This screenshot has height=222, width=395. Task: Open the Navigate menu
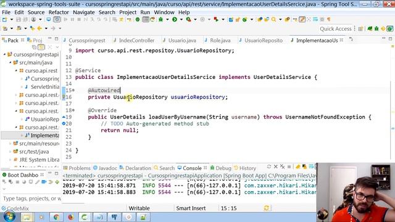point(84,12)
